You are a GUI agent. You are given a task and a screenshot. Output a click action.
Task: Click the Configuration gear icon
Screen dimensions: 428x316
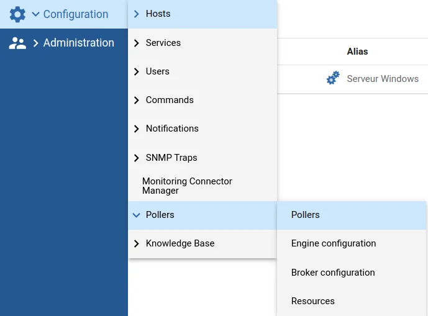17,14
